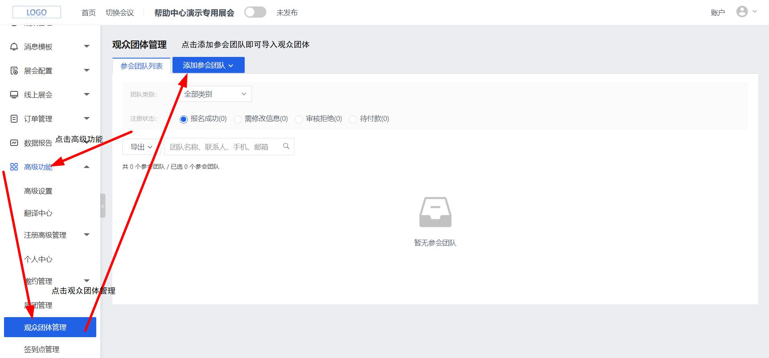
Task: Click the 切换会议 link
Action: click(x=120, y=13)
